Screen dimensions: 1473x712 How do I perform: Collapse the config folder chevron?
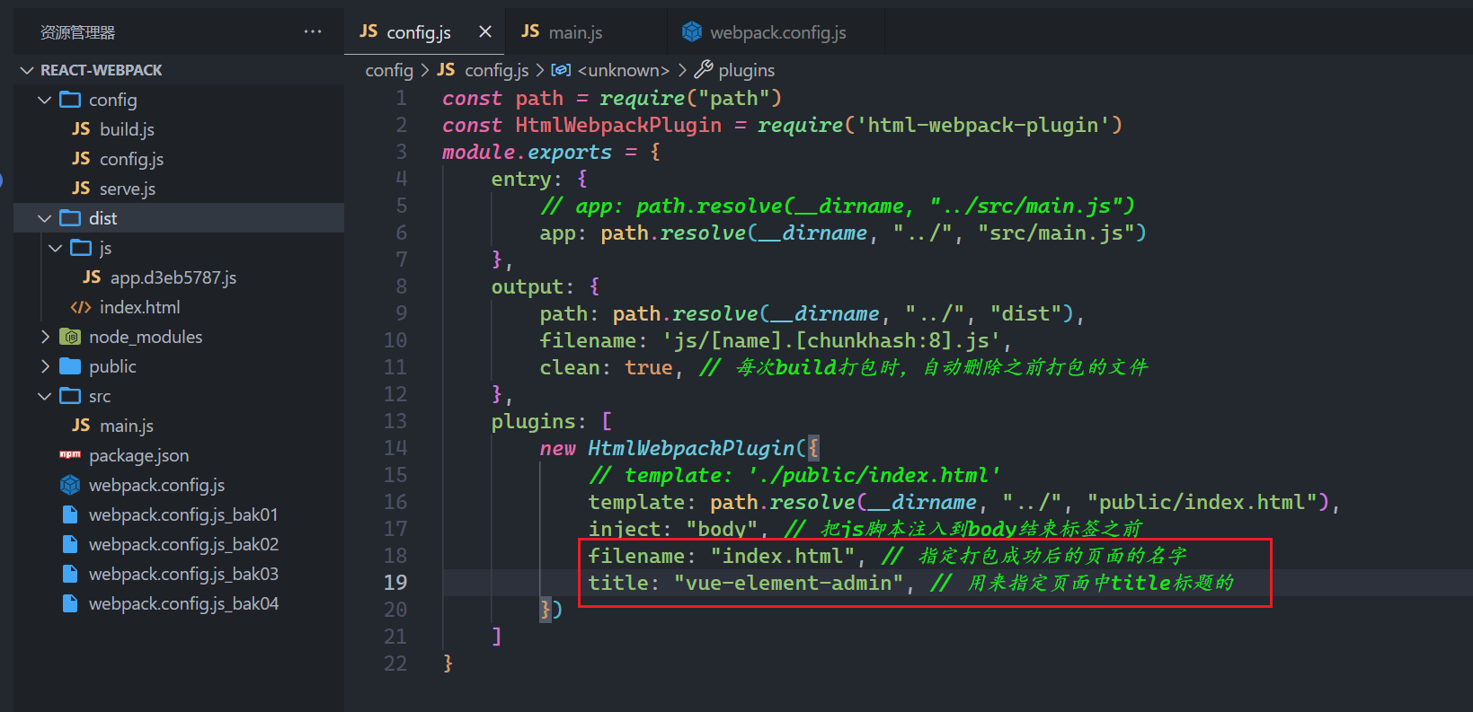(x=45, y=100)
